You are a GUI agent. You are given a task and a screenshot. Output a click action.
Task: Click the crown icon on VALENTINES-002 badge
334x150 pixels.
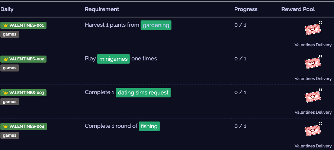(x=6, y=59)
